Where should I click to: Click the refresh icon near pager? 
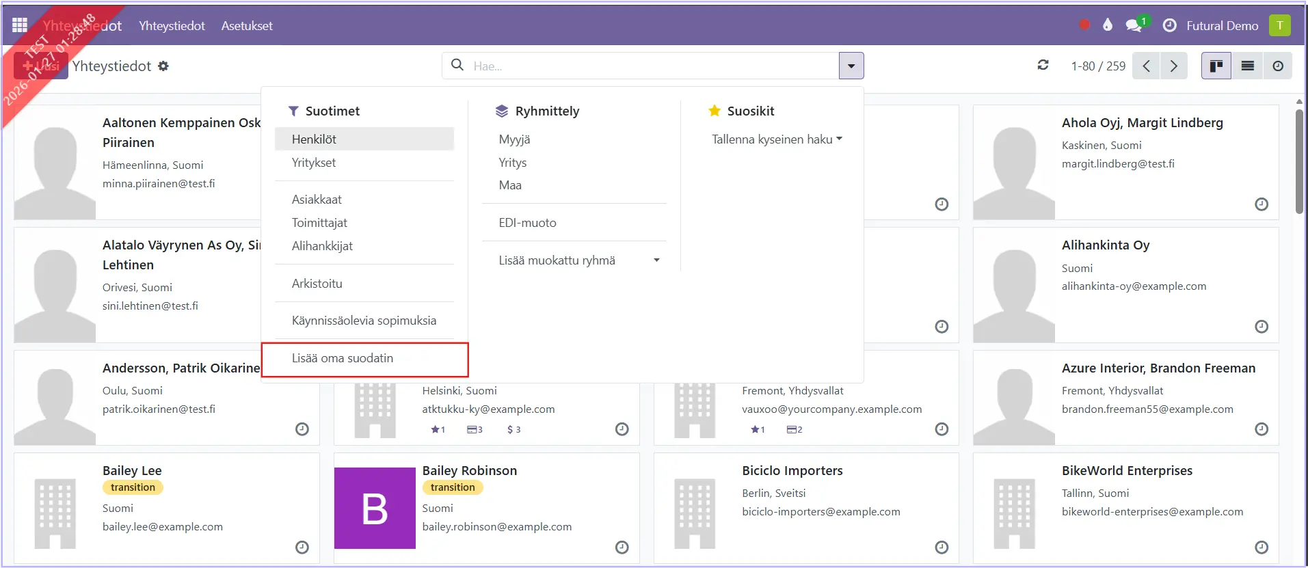pos(1043,66)
